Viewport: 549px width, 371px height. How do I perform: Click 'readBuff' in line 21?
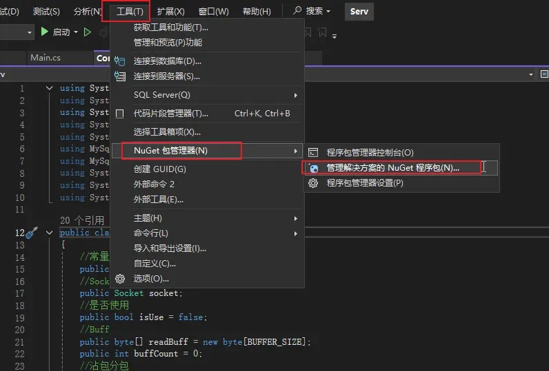(168, 341)
